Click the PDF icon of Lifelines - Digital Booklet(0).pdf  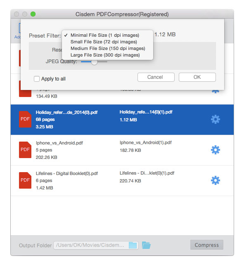25,180
